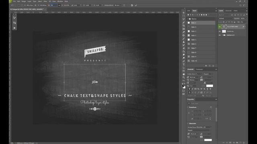Select the Lasso tool

(184, 19)
